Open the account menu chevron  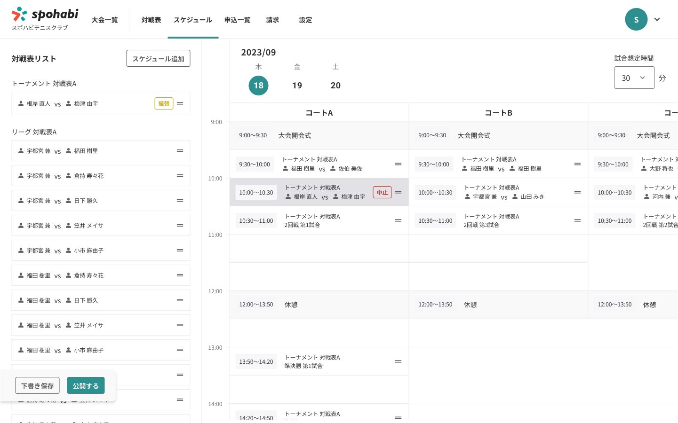(657, 19)
